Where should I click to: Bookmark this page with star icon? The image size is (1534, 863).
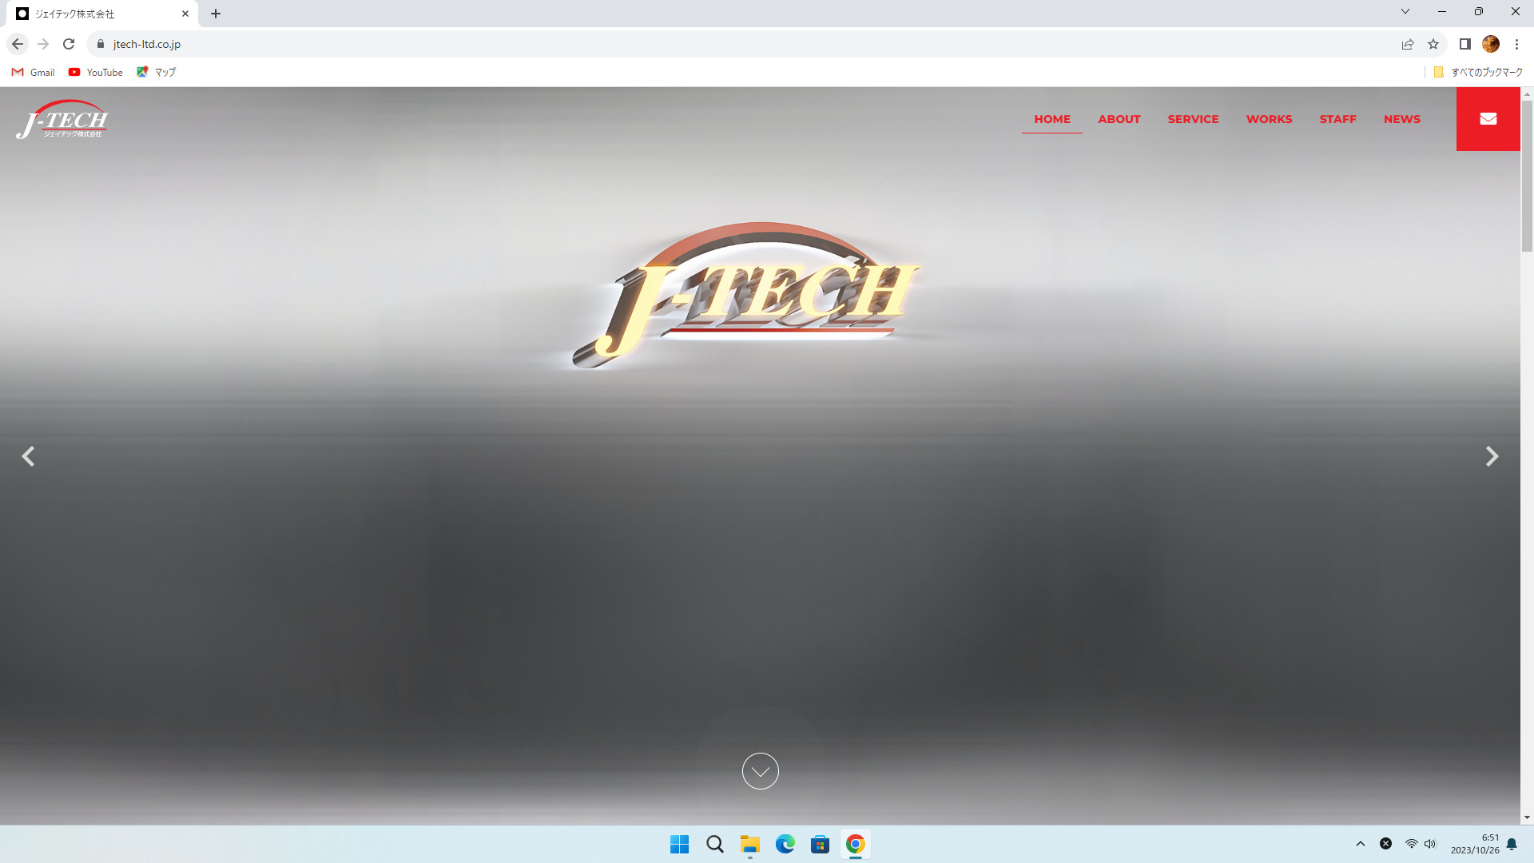click(1433, 44)
